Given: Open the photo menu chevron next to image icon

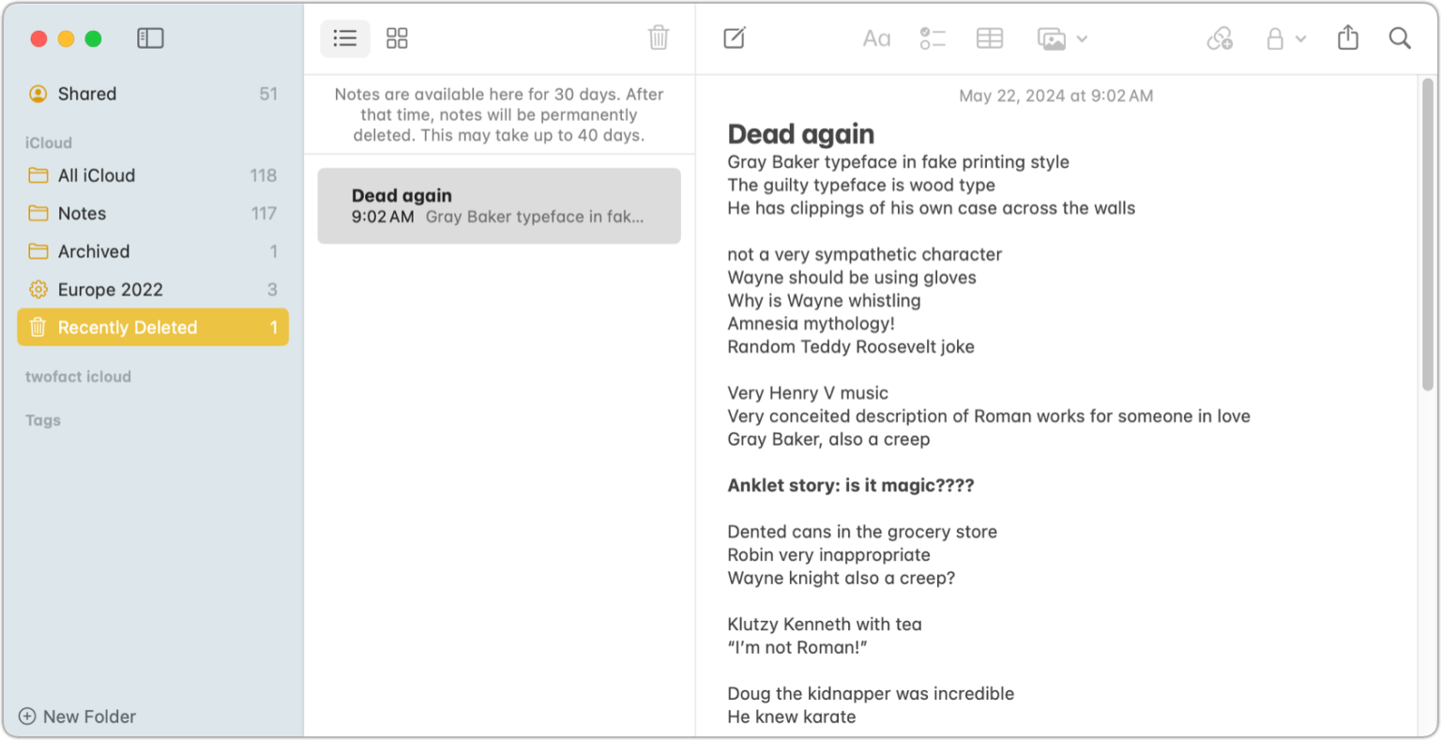Looking at the screenshot, I should point(1084,38).
